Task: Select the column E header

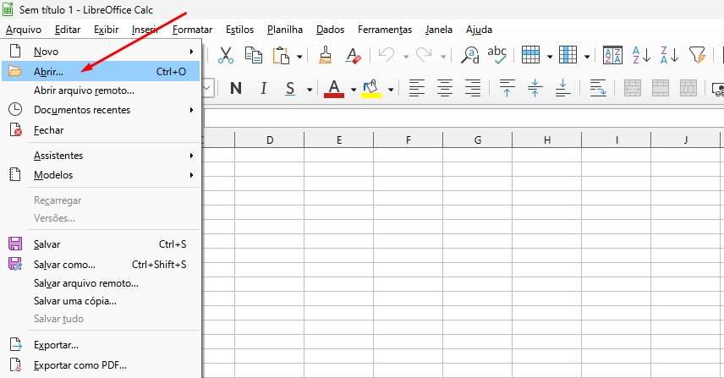Action: [x=338, y=140]
